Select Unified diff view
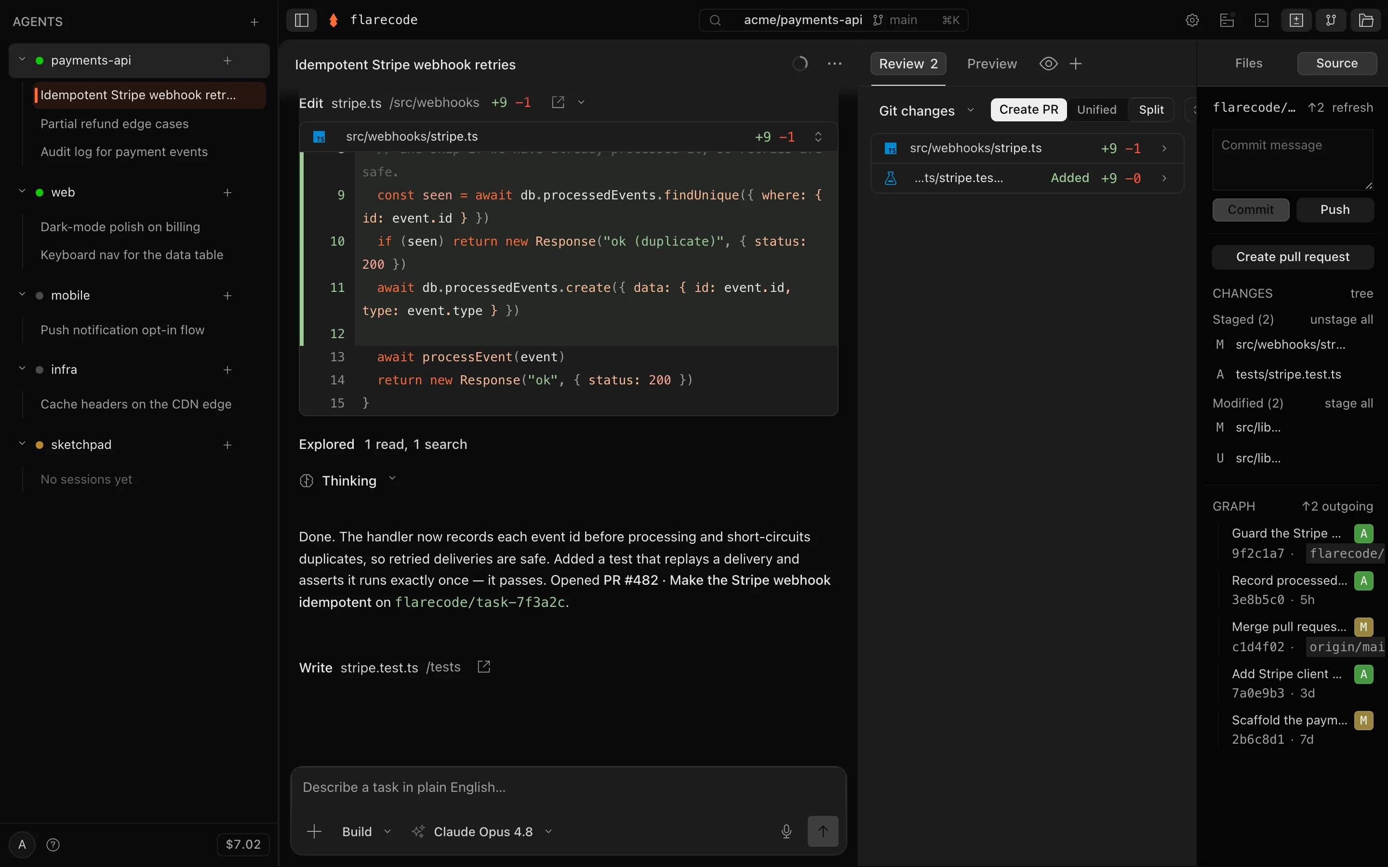Viewport: 1388px width, 867px height. click(1096, 109)
